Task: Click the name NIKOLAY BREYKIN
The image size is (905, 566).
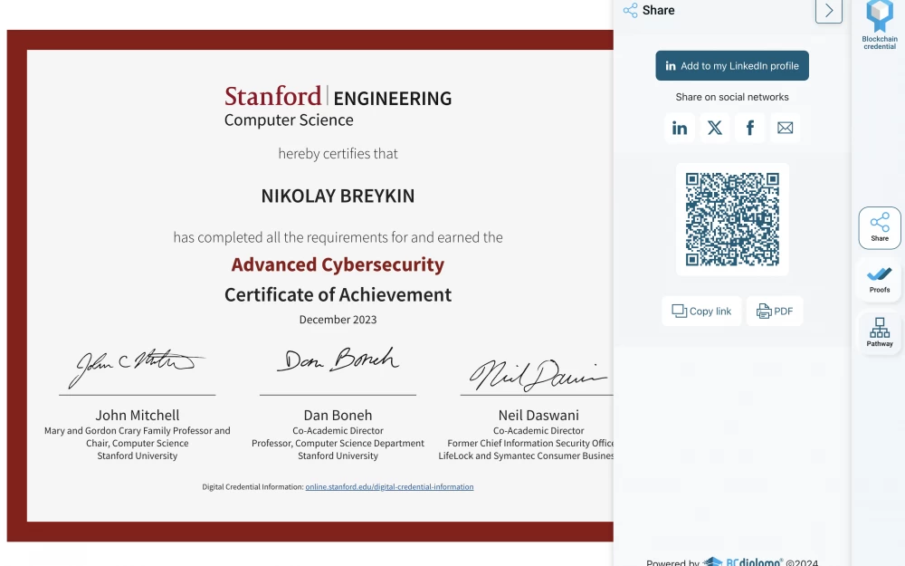Action: (338, 196)
